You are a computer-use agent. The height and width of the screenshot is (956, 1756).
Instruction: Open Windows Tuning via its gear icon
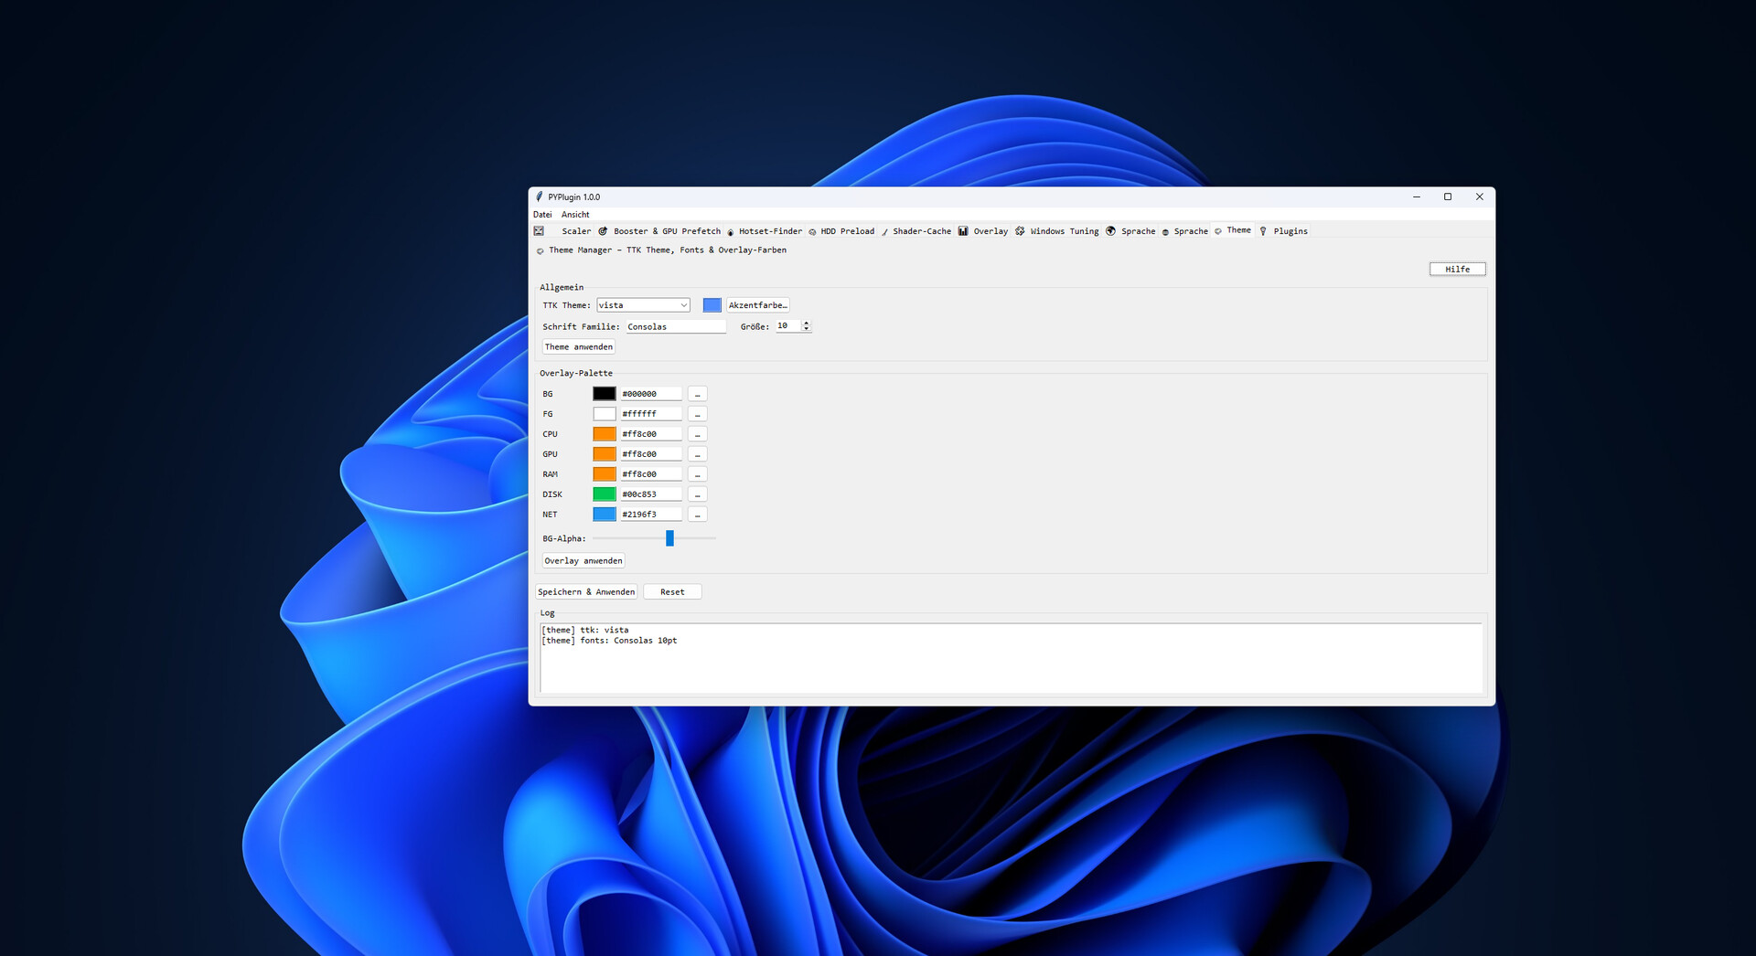pos(1019,231)
